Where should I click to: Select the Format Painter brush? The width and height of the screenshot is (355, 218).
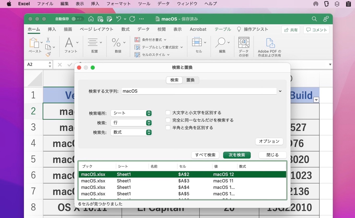pos(48,55)
